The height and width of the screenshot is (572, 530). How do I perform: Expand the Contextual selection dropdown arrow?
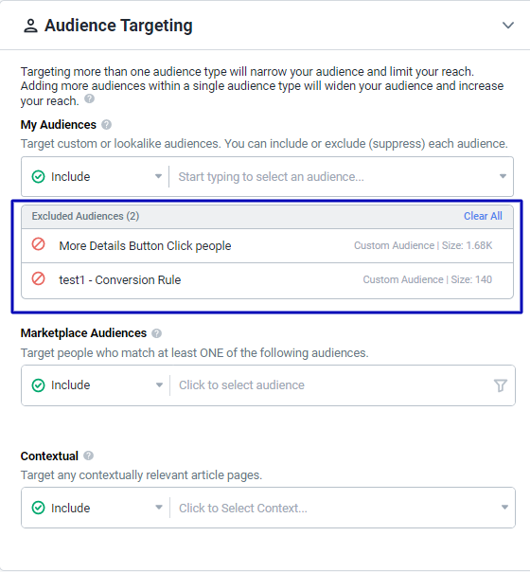point(504,508)
